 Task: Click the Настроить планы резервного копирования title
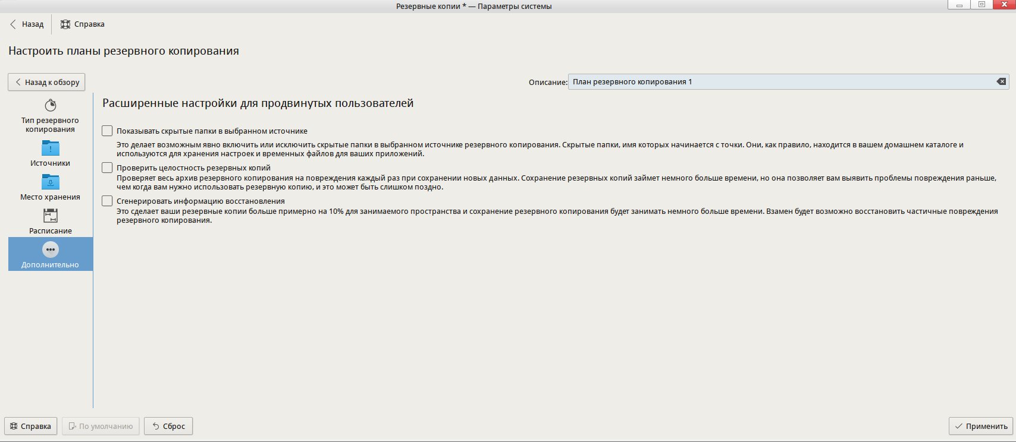pyautogui.click(x=124, y=51)
